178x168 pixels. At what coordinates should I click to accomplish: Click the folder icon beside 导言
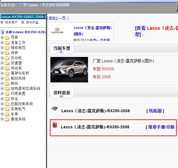(7, 37)
